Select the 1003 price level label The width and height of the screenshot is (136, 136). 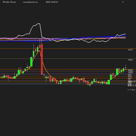tap(130, 72)
